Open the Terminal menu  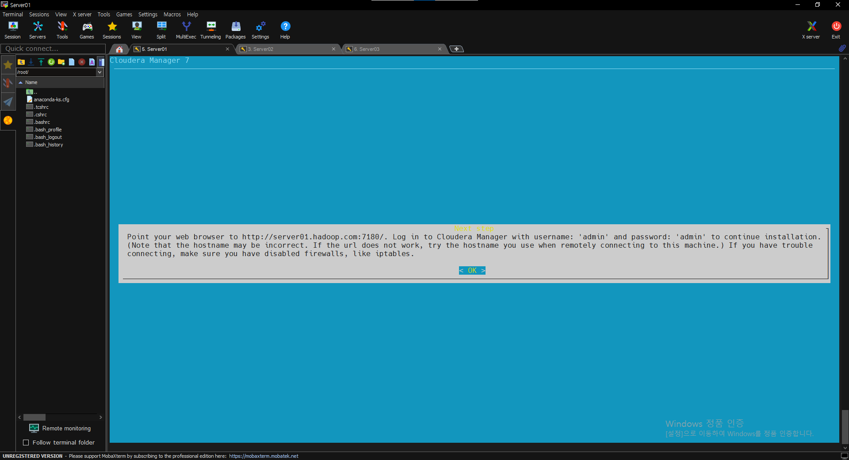click(13, 14)
